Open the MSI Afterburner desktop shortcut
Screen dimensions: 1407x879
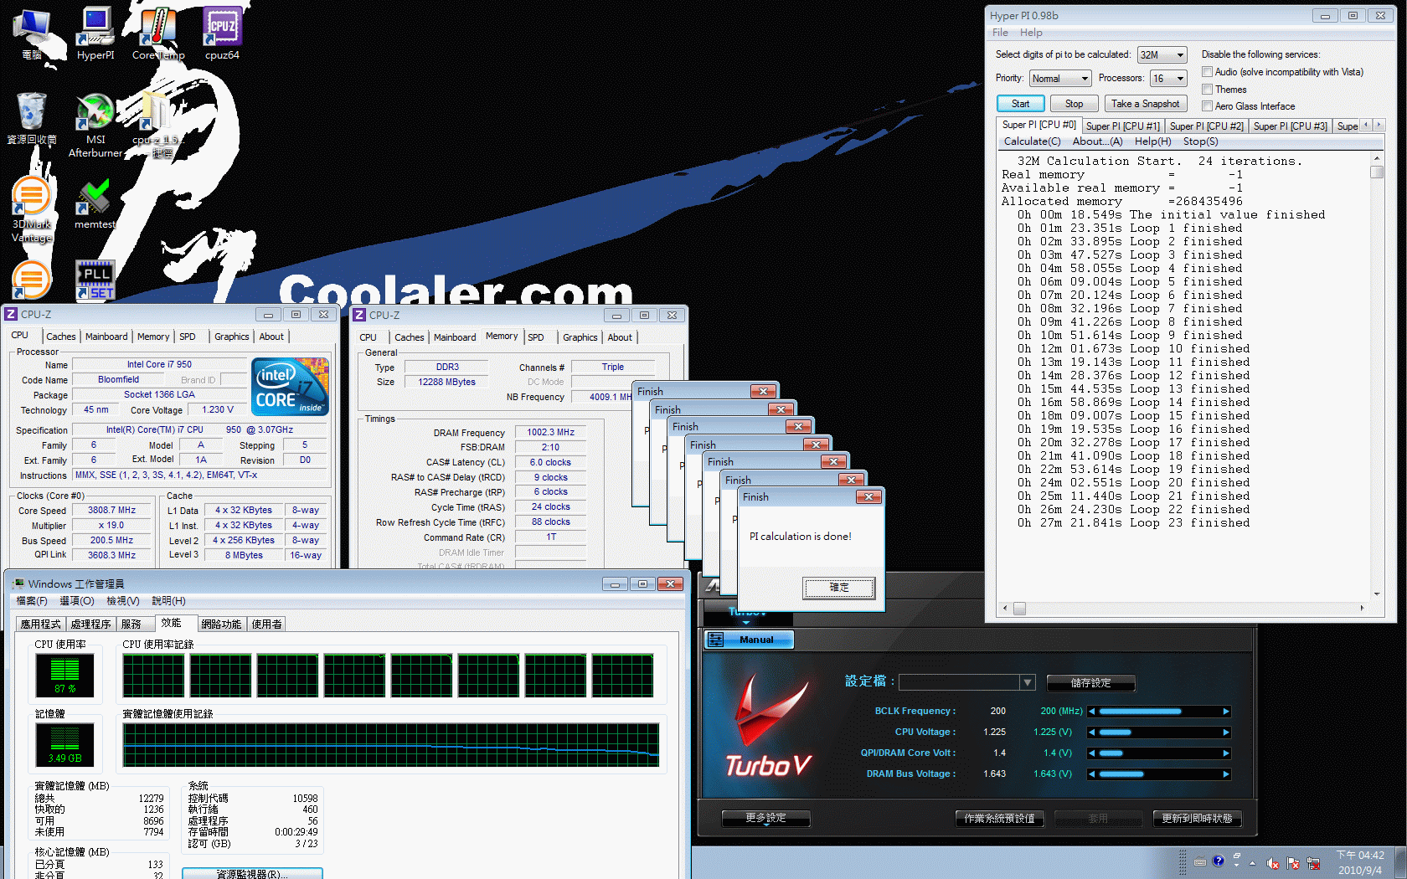coord(95,126)
